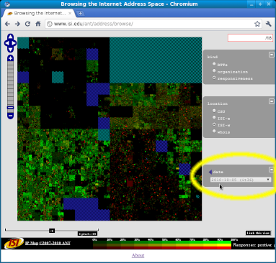Select the organization kind option
Screen dimensions: 276x263
[x=214, y=70]
